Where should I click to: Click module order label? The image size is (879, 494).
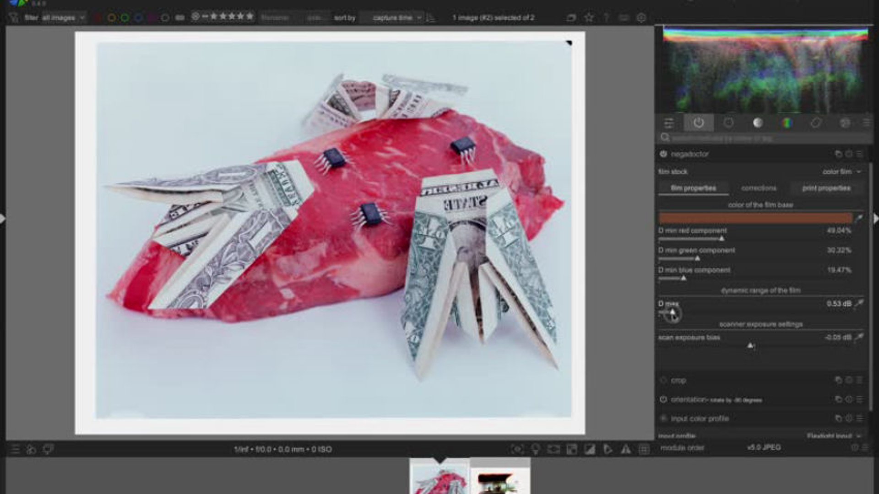(682, 448)
